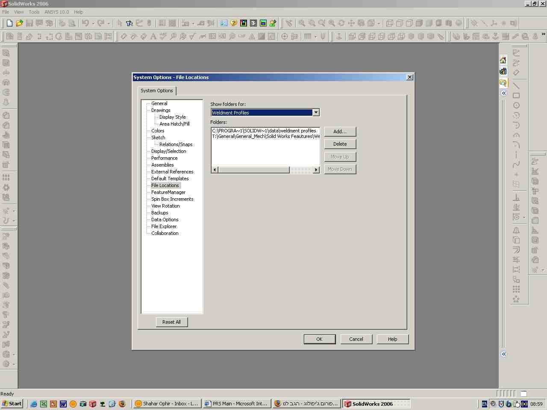Image resolution: width=547 pixels, height=410 pixels.
Task: Open the File Explorer task pane icon
Action: tap(503, 82)
